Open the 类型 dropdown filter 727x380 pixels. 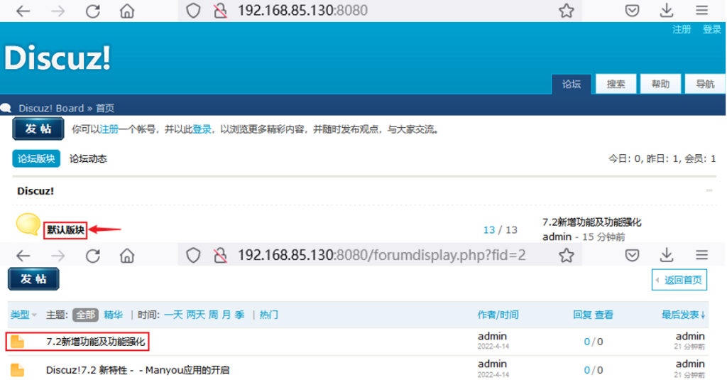coord(23,315)
